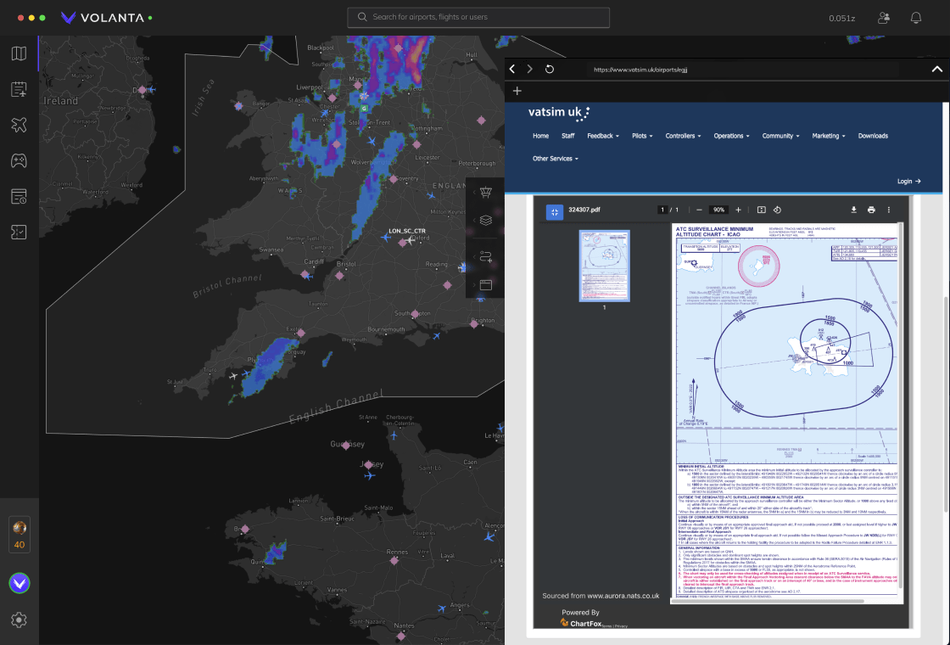Screen dimensions: 950x645
Task: Open the game controller sidebar icon
Action: [19, 160]
